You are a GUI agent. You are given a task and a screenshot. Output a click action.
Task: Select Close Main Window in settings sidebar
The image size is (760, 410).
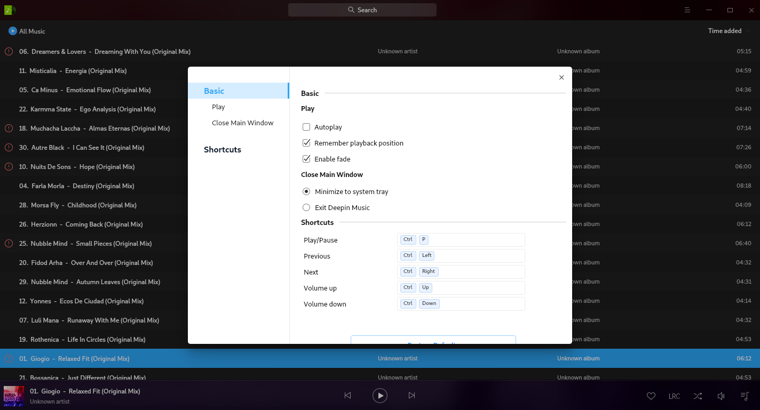tap(242, 123)
